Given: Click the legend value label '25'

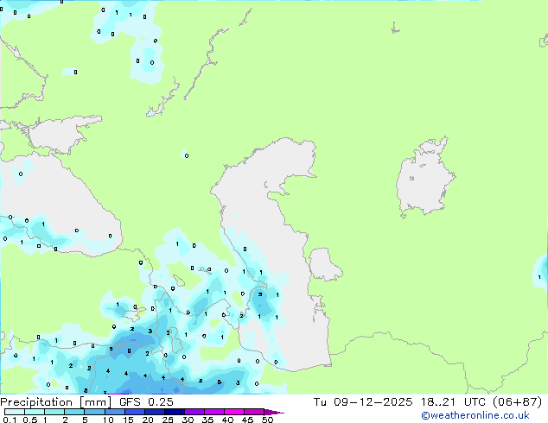Looking at the screenshot, I should (x=168, y=420).
